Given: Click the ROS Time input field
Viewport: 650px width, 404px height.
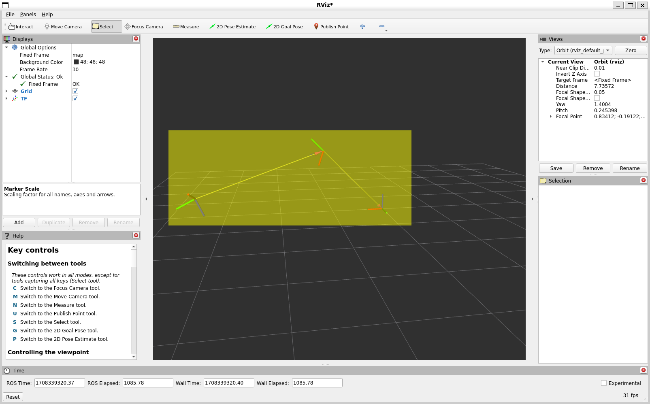Looking at the screenshot, I should pyautogui.click(x=59, y=383).
